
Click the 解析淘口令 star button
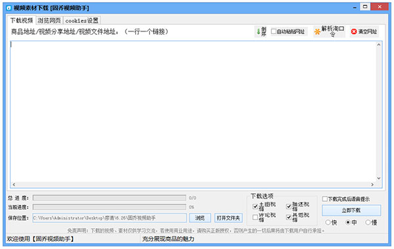329,31
